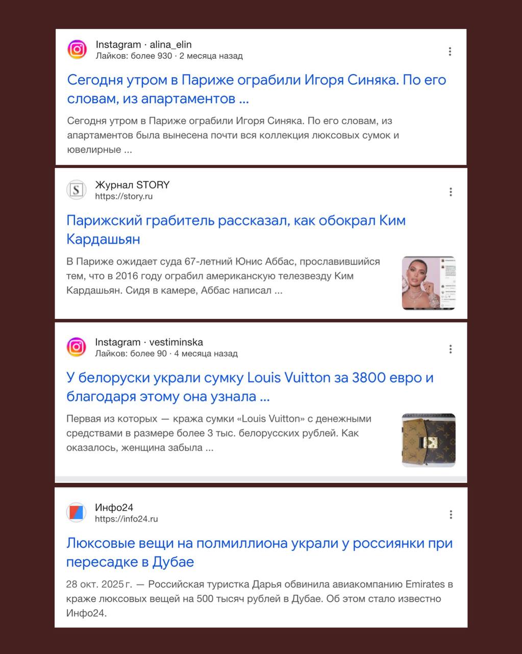Click the https://info24.ru URL

127,519
